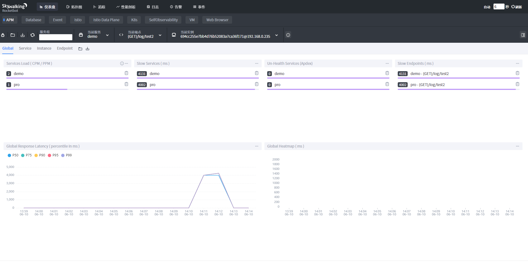The image size is (528, 262).
Task: Click the download icon in the dashboard toolbar
Action: [23, 35]
